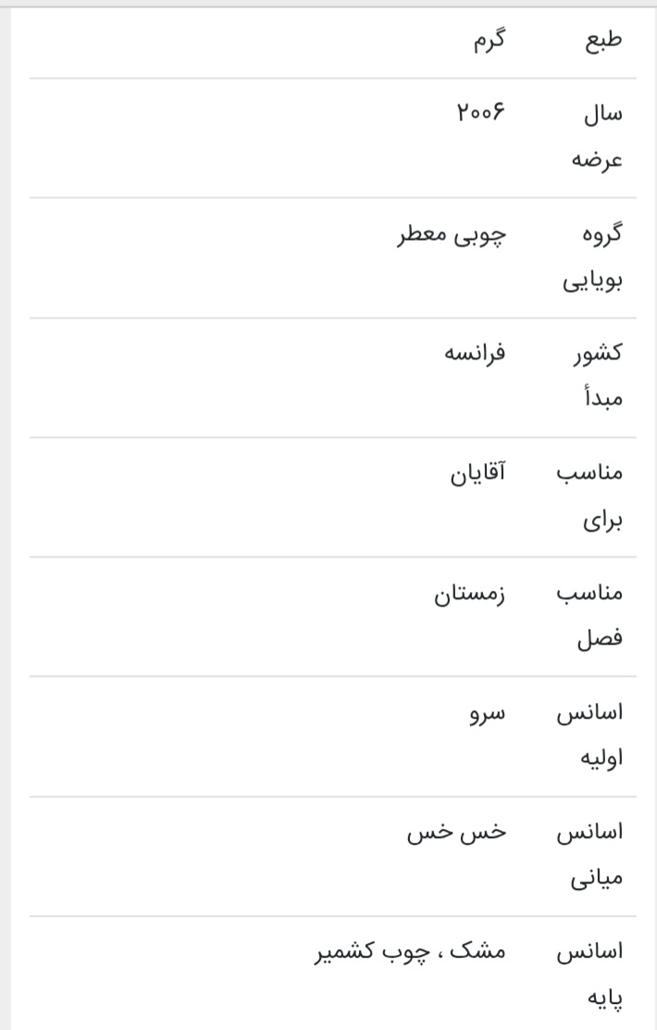Click the مناسب فصل label

(x=589, y=615)
